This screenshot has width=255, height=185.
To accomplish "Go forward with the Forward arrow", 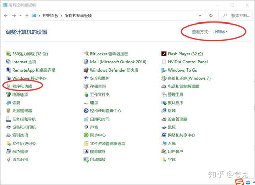I will point(14,16).
